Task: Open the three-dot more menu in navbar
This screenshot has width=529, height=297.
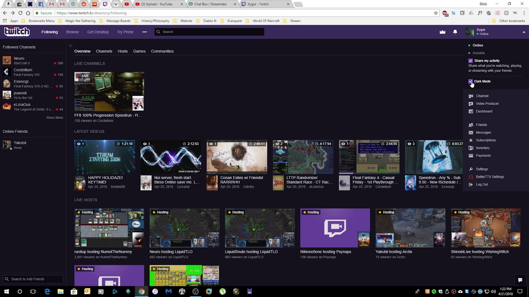Action: coord(145,32)
